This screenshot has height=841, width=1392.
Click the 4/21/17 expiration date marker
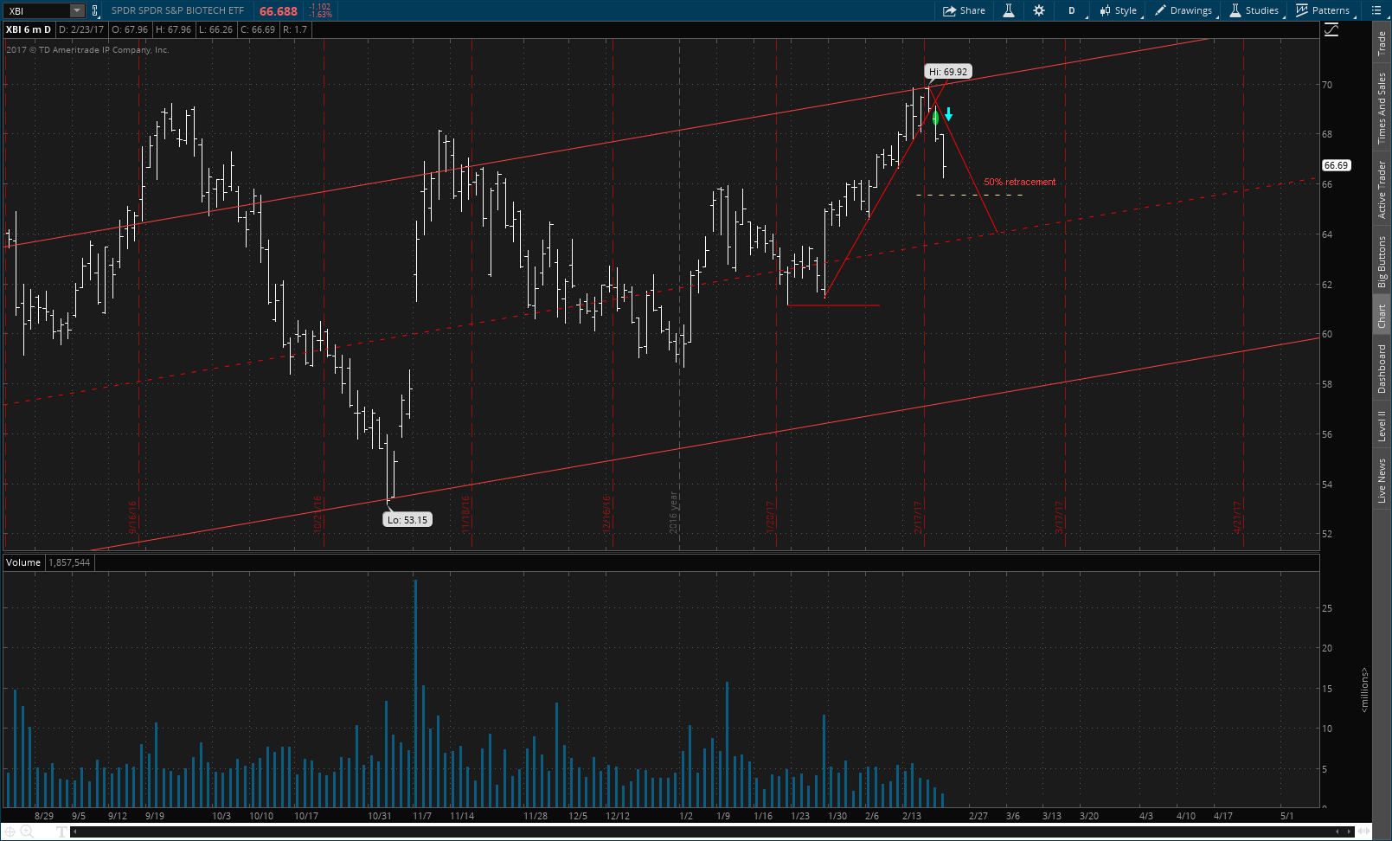point(1237,517)
